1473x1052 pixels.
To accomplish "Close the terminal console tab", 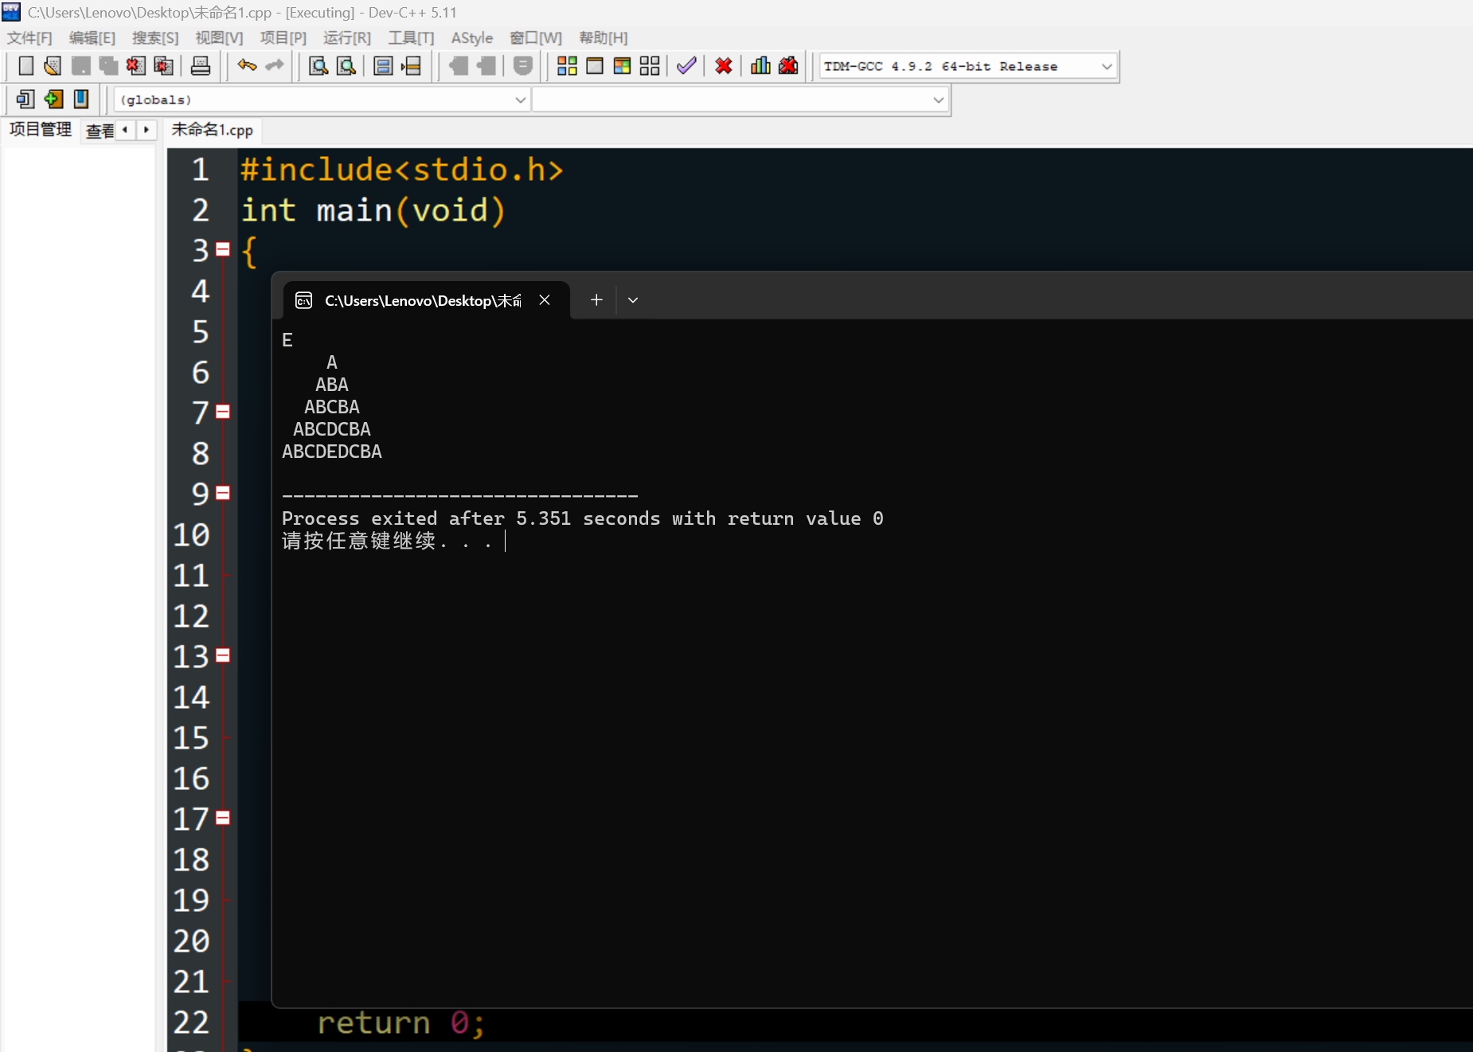I will [545, 300].
